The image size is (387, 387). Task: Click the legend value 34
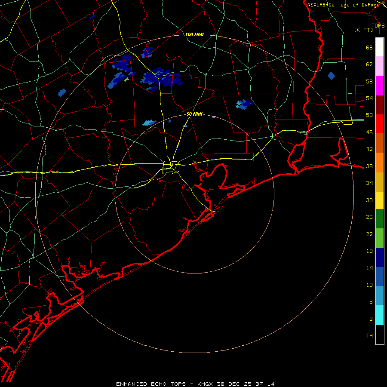[x=369, y=183]
